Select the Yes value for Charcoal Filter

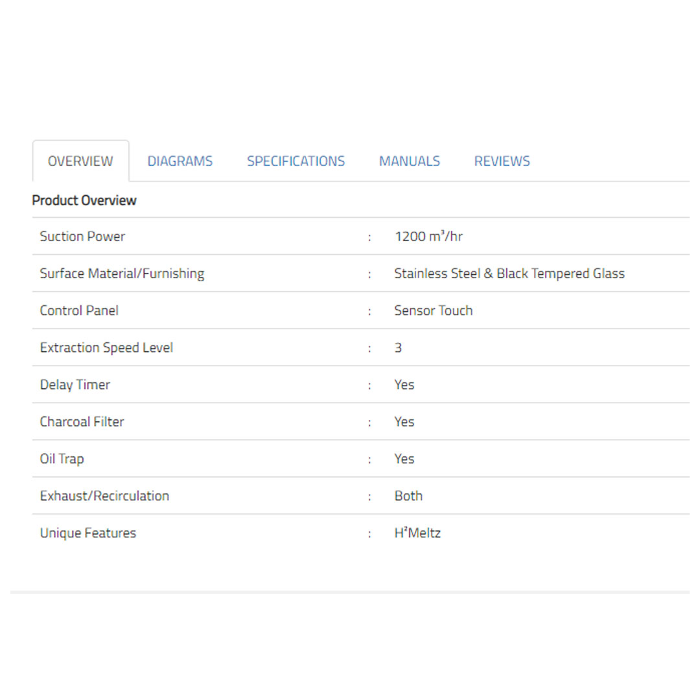pos(404,422)
